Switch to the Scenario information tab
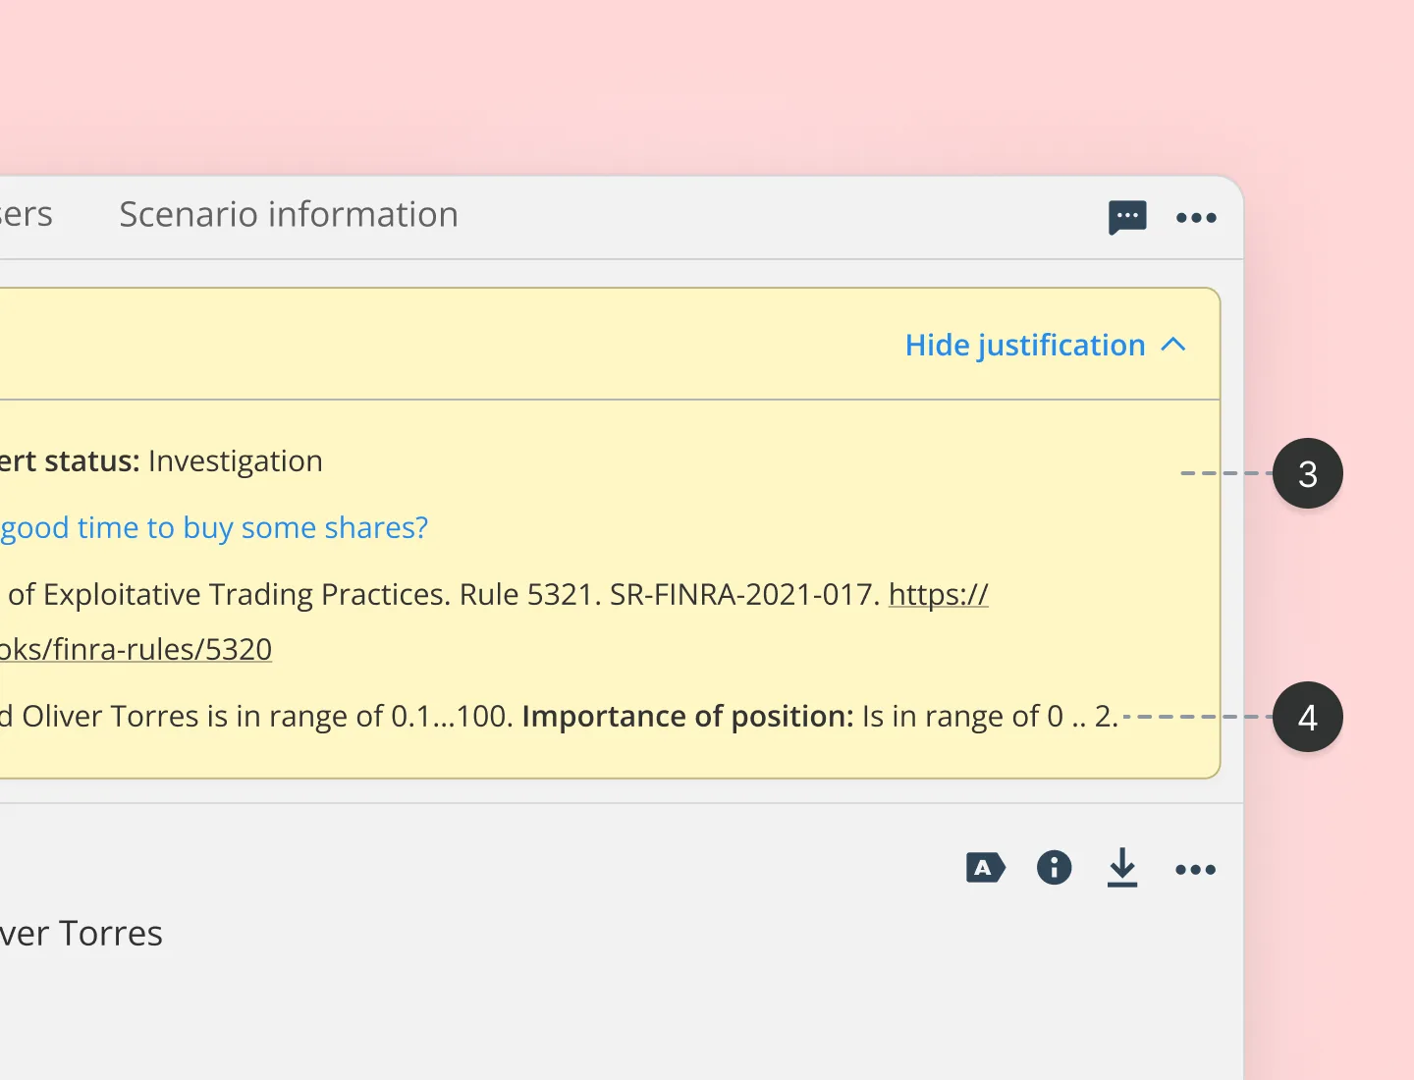 coord(288,214)
